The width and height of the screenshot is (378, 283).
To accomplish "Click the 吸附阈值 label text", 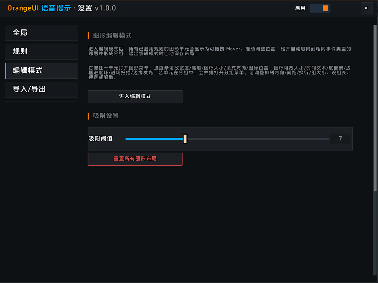I will tap(101, 139).
